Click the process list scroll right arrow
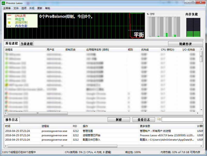Image resolution: width=207 pixels, height=156 pixels. [198, 113]
